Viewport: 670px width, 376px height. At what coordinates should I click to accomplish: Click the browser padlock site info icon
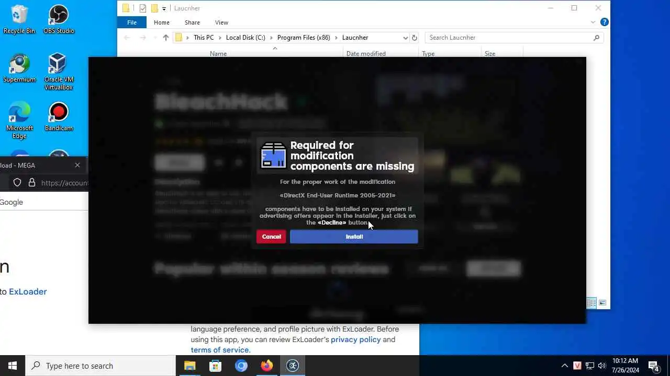(32, 183)
